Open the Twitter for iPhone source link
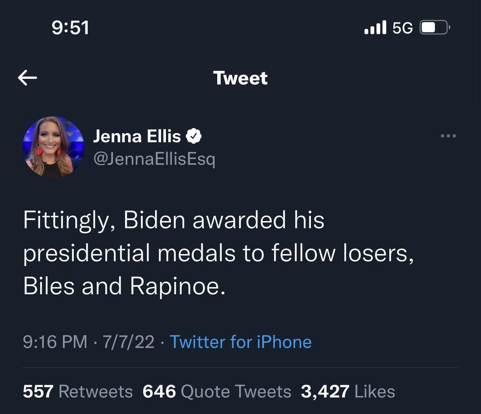The image size is (481, 414). tap(240, 342)
